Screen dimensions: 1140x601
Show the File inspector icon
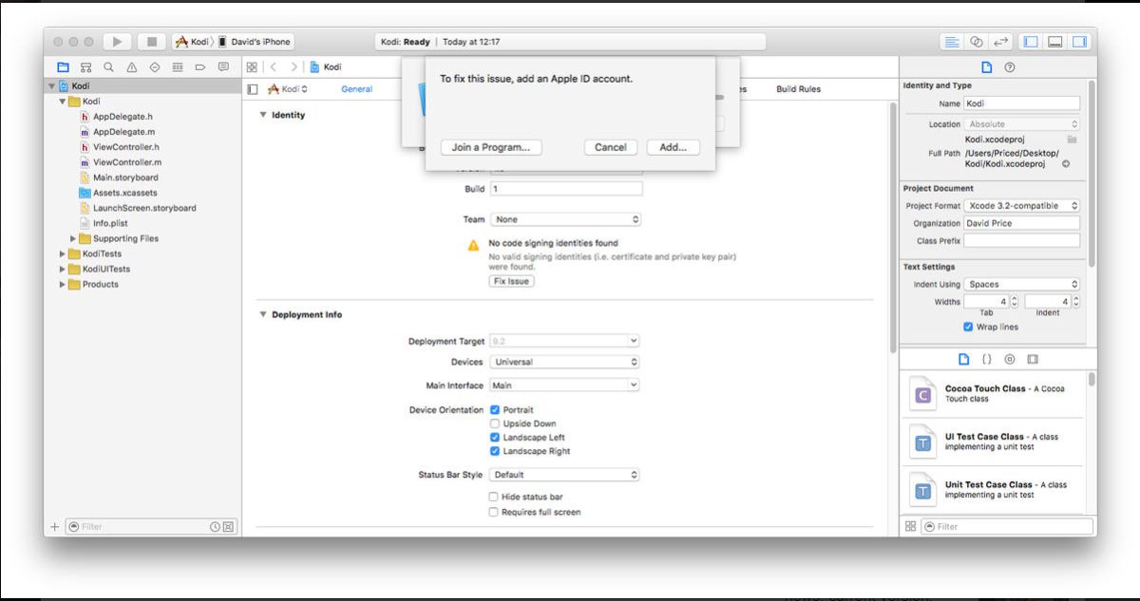pyautogui.click(x=987, y=67)
